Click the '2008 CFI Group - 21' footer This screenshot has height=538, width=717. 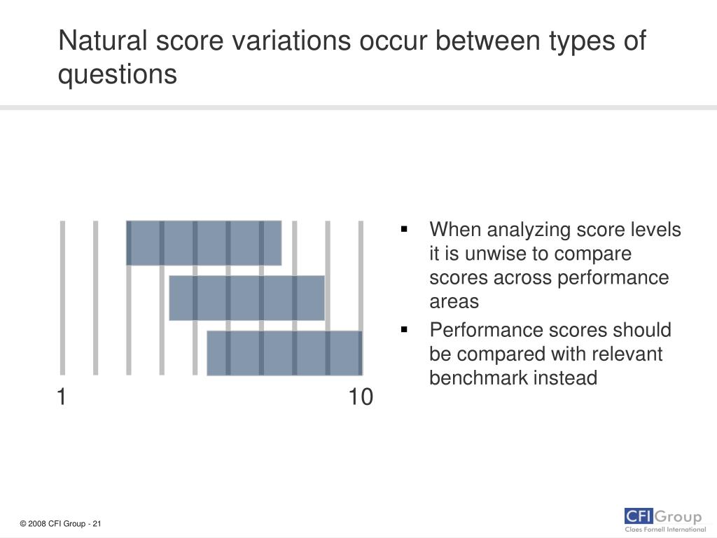(60, 524)
